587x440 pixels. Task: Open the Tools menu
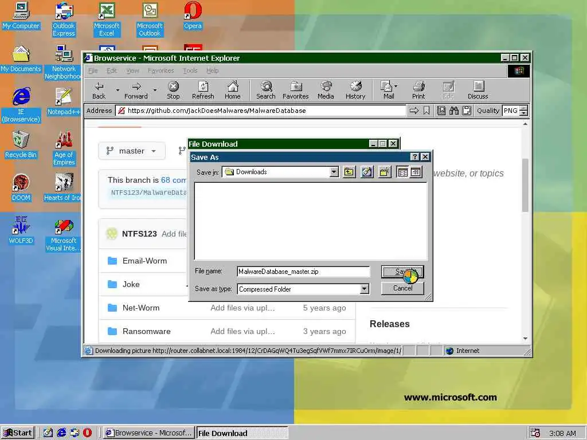pos(190,70)
